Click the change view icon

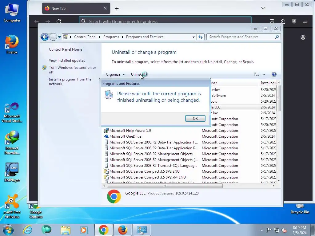(257, 74)
